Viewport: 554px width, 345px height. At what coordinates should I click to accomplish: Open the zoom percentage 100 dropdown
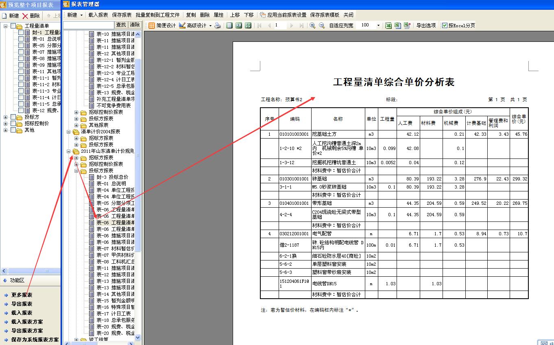pos(378,25)
